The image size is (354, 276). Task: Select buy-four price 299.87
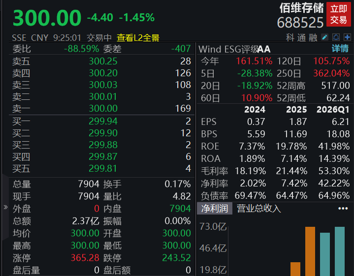[103, 156]
